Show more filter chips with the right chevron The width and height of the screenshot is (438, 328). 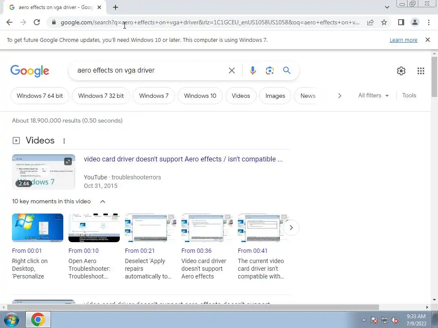(339, 96)
